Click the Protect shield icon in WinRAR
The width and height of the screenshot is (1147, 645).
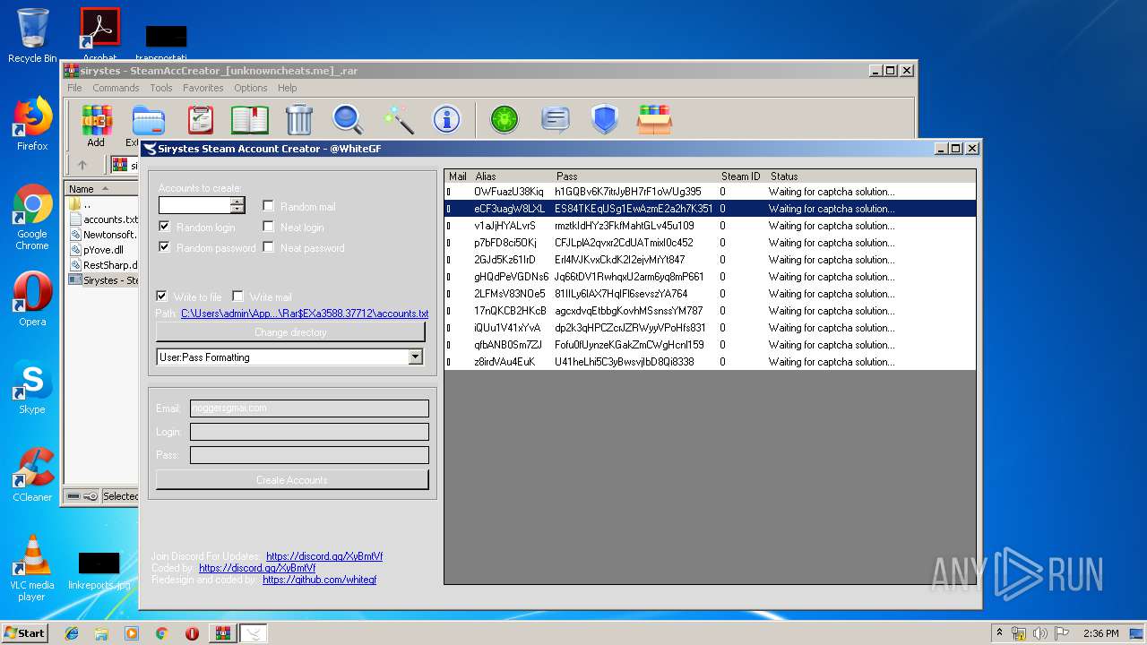[x=604, y=120]
